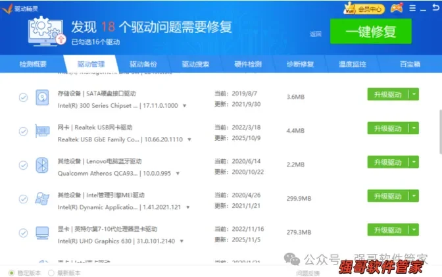Click 升级驱动 for SATA硬盘接口驱动
This screenshot has width=442, height=277.
(x=388, y=94)
